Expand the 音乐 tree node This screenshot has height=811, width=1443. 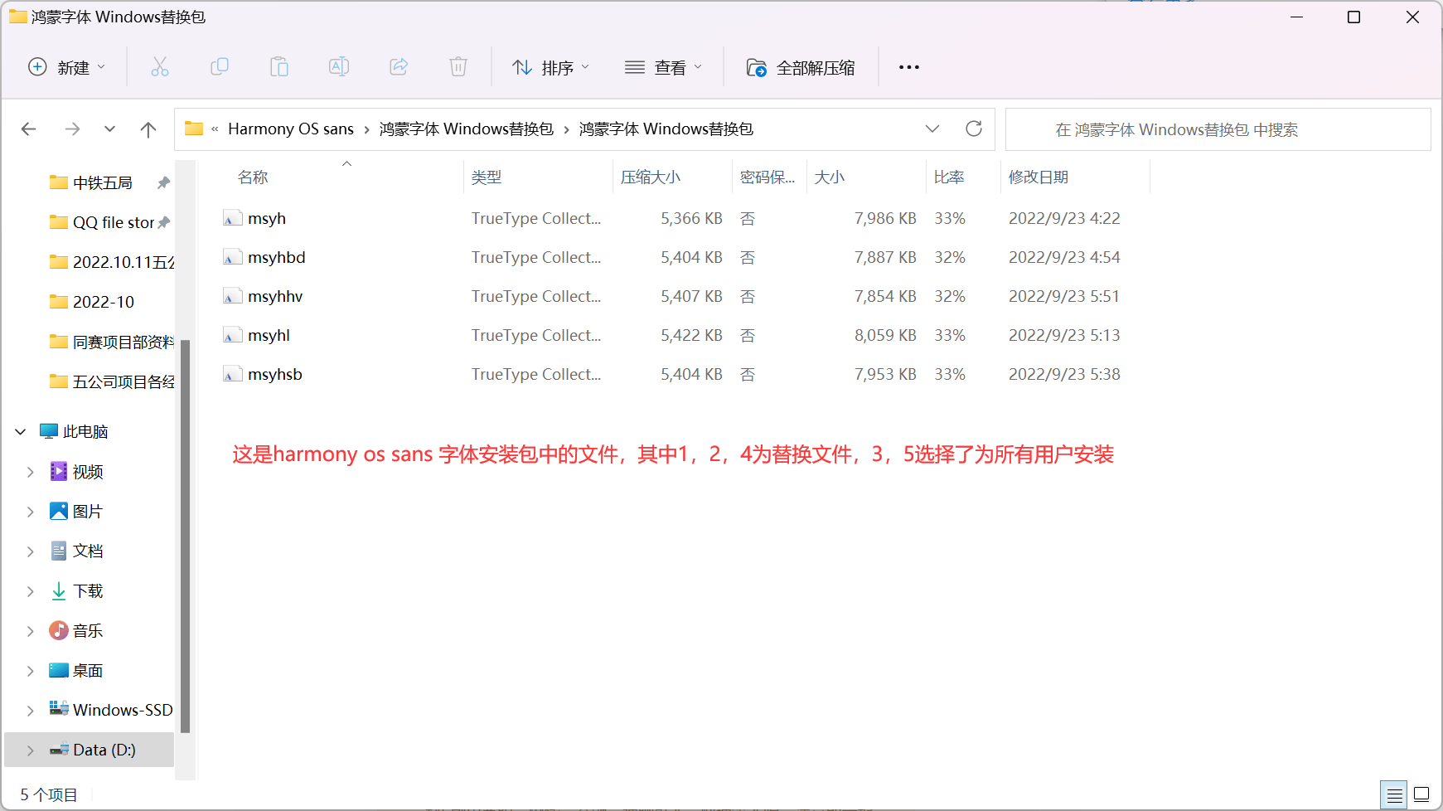tap(31, 631)
